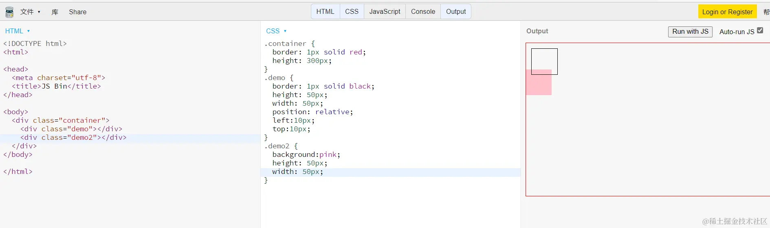Click the '</html>' closing tag line
Image resolution: width=770 pixels, height=228 pixels.
coord(18,172)
